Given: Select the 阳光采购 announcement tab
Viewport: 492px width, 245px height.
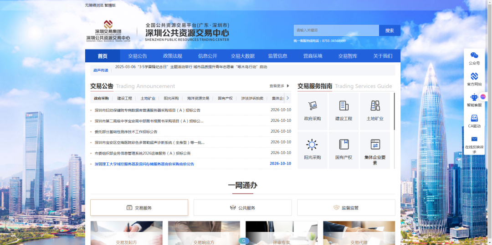Looking at the screenshot, I should 171,98.
